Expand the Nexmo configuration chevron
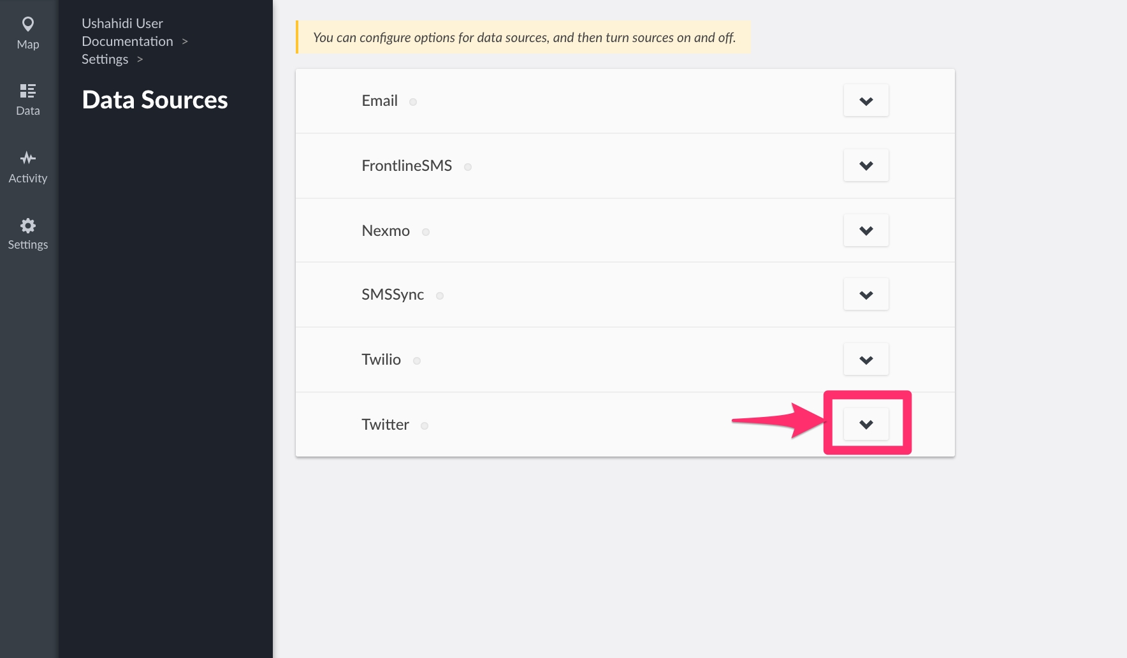Screen dimensions: 1127x658 point(866,230)
